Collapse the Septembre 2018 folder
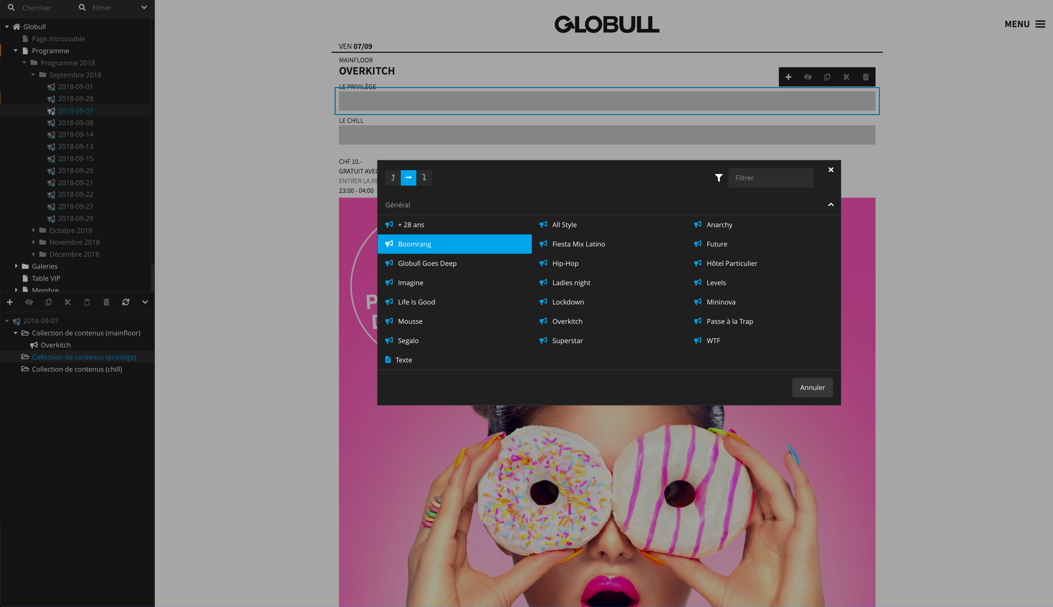Screen dimensions: 1053x607 tap(33, 75)
